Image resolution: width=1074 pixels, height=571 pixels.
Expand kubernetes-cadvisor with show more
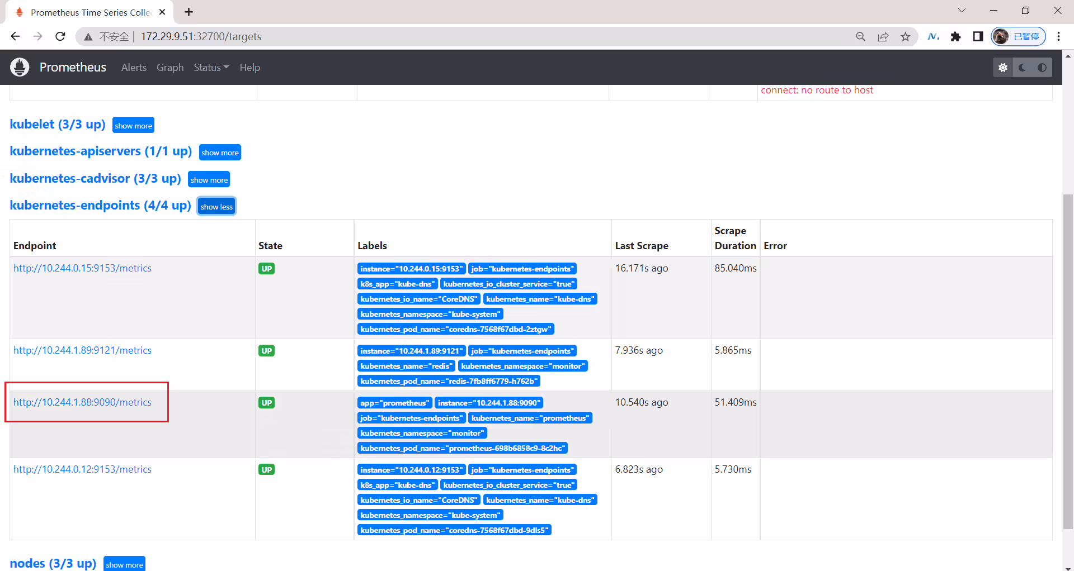(209, 180)
